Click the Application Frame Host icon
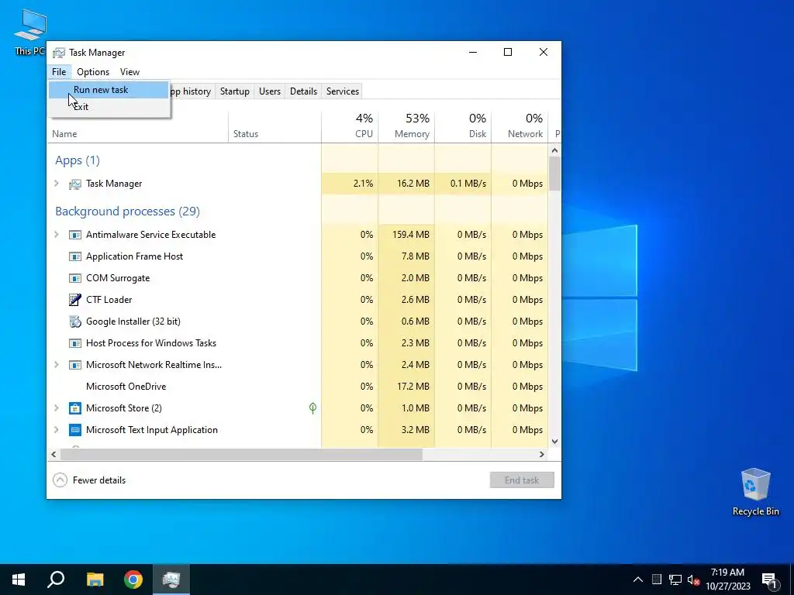794x595 pixels. coord(75,256)
